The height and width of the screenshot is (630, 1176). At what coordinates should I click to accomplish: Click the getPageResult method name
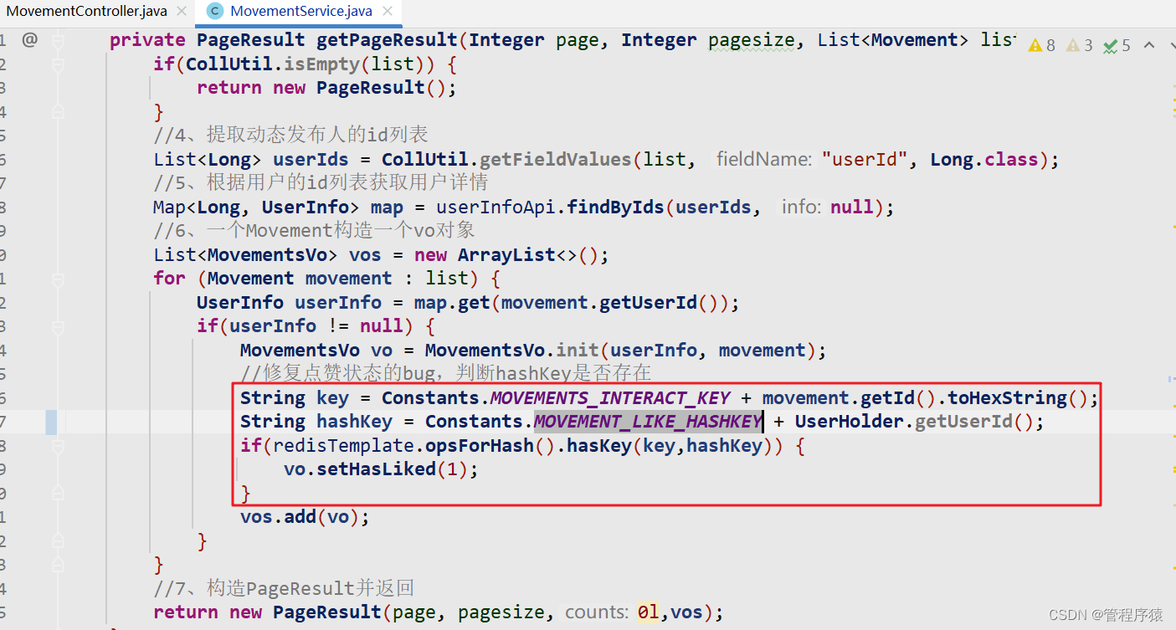click(x=387, y=39)
